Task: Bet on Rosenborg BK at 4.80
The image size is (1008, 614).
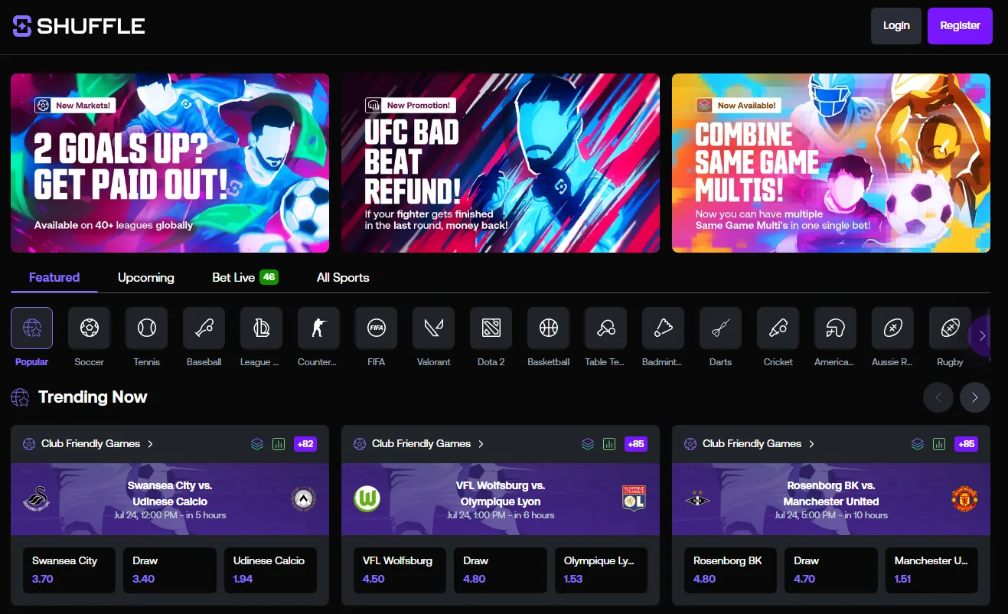Action: (x=730, y=570)
